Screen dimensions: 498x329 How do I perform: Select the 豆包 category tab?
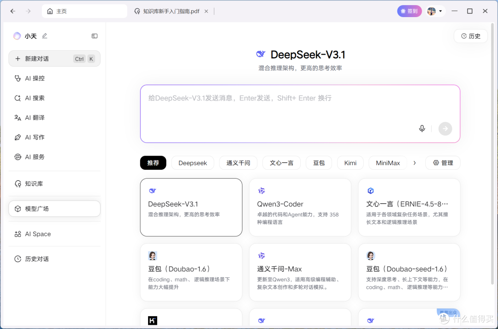(319, 163)
